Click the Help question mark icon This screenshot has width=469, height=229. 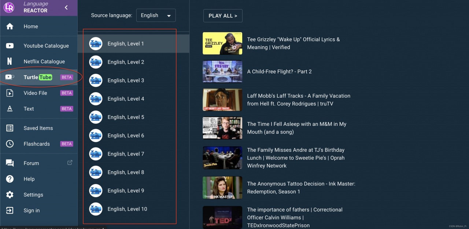click(10, 179)
